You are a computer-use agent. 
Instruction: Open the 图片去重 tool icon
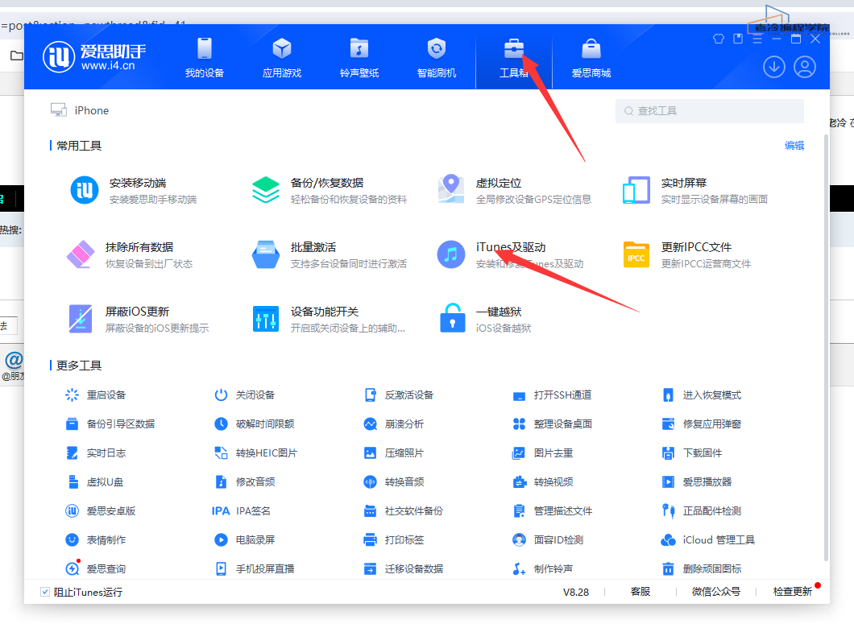[x=519, y=452]
